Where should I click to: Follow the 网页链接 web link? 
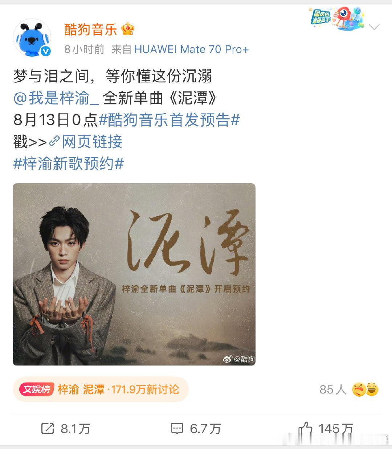[92, 142]
